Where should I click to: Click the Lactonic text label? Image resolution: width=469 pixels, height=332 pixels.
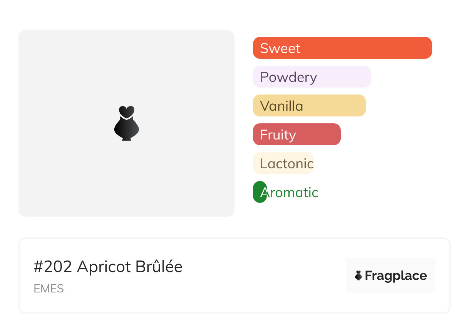[287, 164]
